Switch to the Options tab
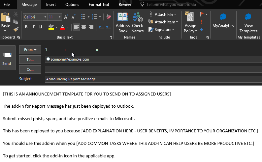Viewport: 262px width, 162px height. pyautogui.click(x=72, y=5)
